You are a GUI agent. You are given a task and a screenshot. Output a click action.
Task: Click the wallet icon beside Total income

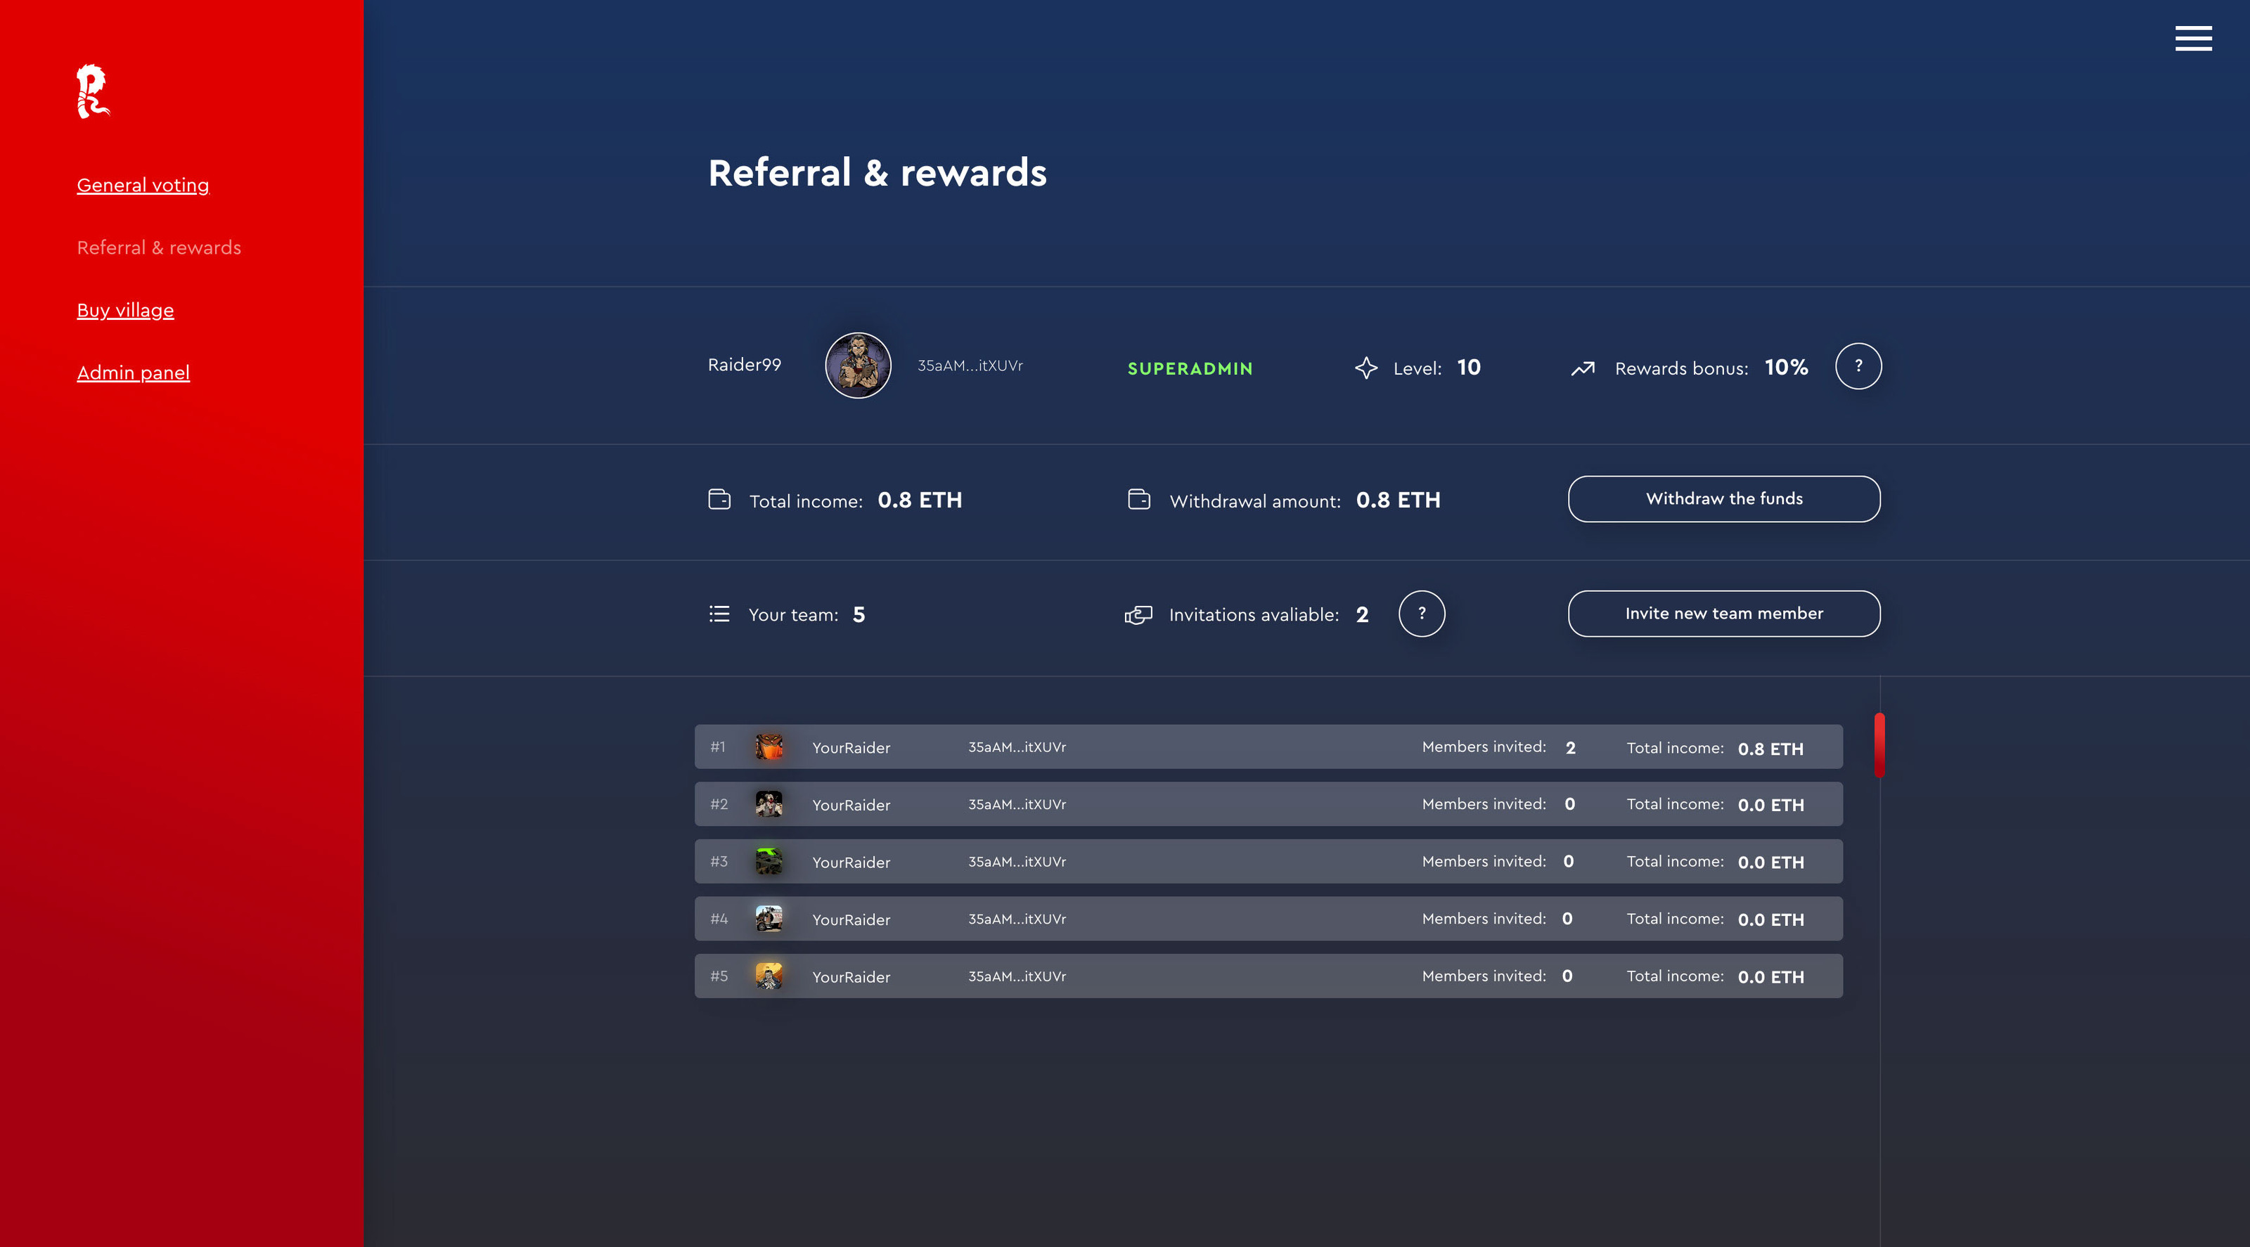[x=719, y=500]
